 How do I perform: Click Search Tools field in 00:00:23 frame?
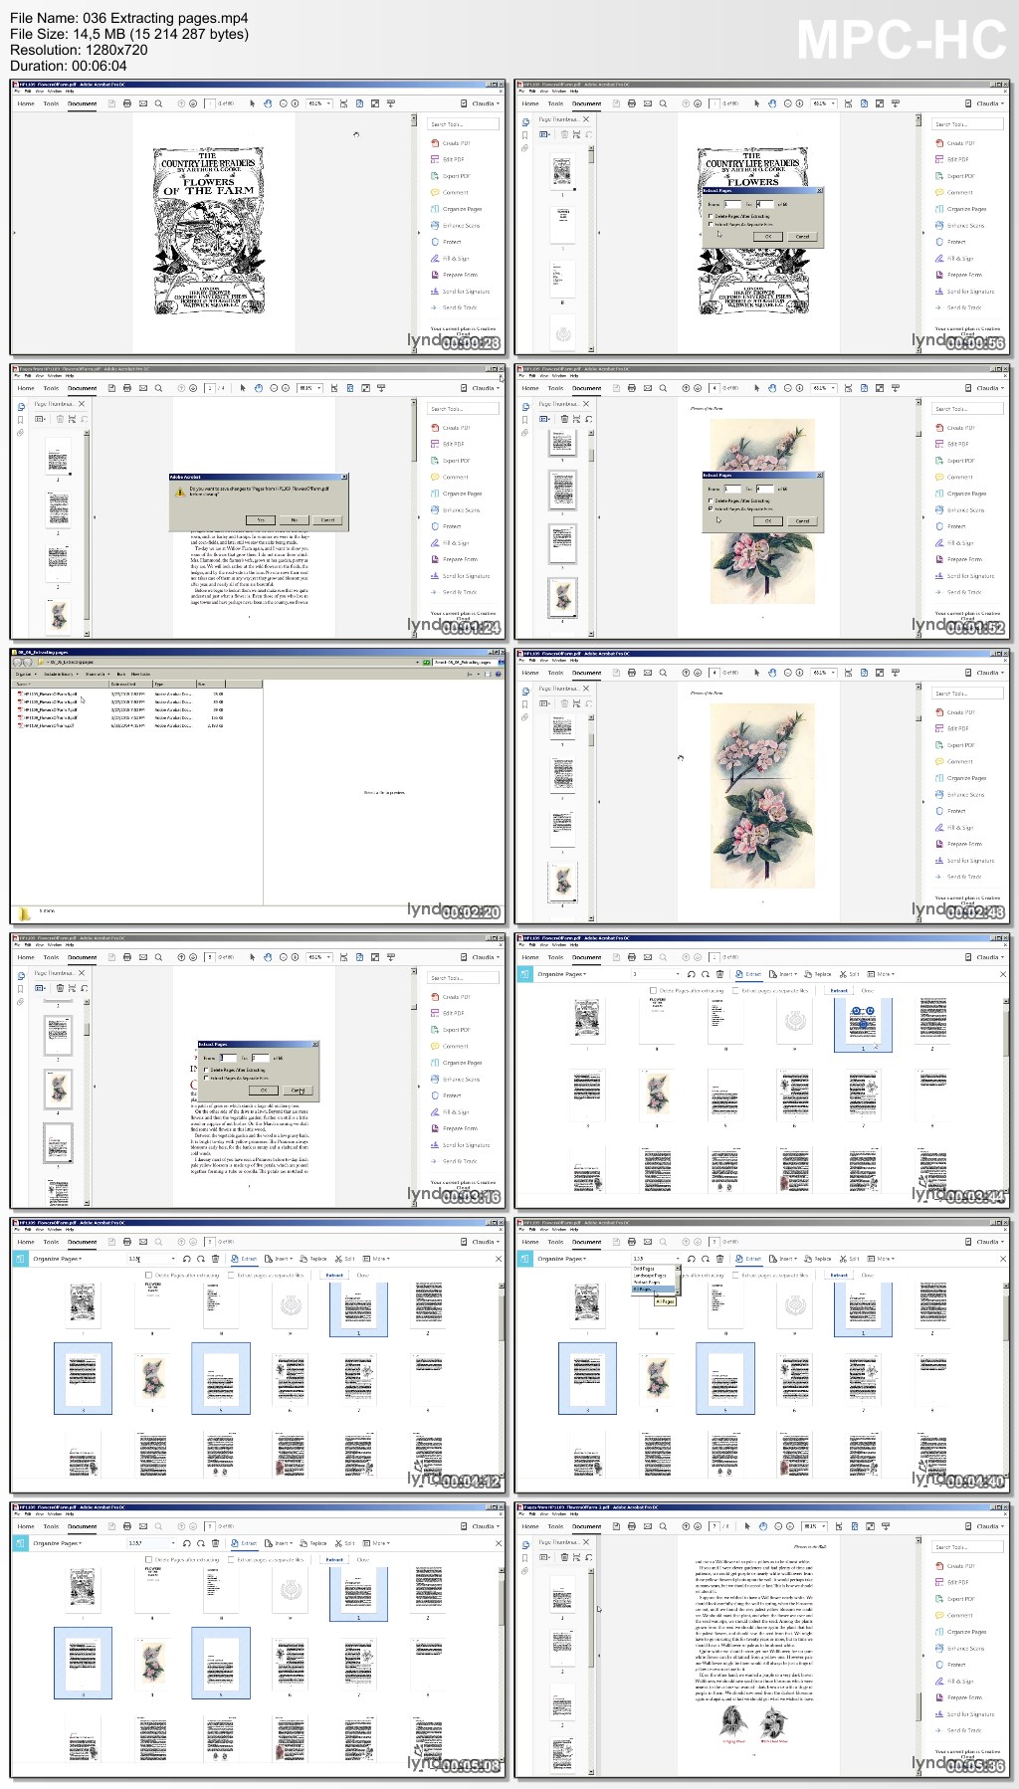point(462,124)
